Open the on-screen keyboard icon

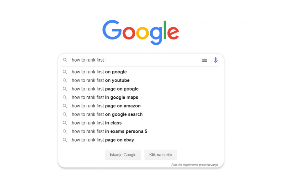204,60
